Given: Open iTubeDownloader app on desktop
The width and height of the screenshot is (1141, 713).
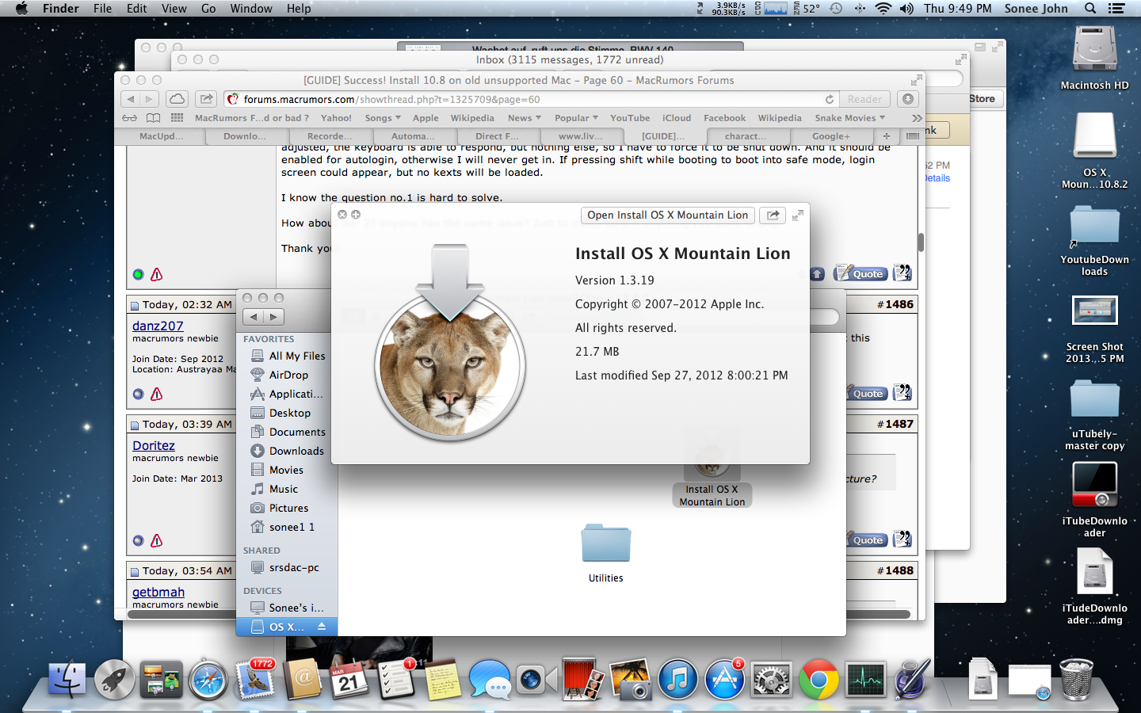Looking at the screenshot, I should click(1095, 500).
